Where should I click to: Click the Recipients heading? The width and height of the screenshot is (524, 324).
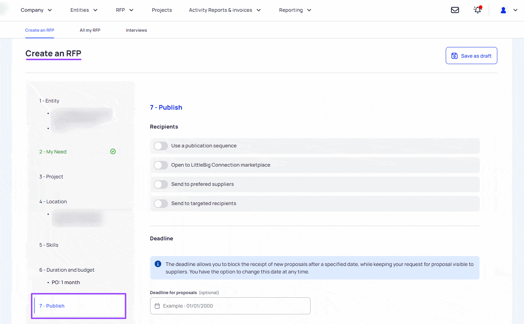coord(164,127)
